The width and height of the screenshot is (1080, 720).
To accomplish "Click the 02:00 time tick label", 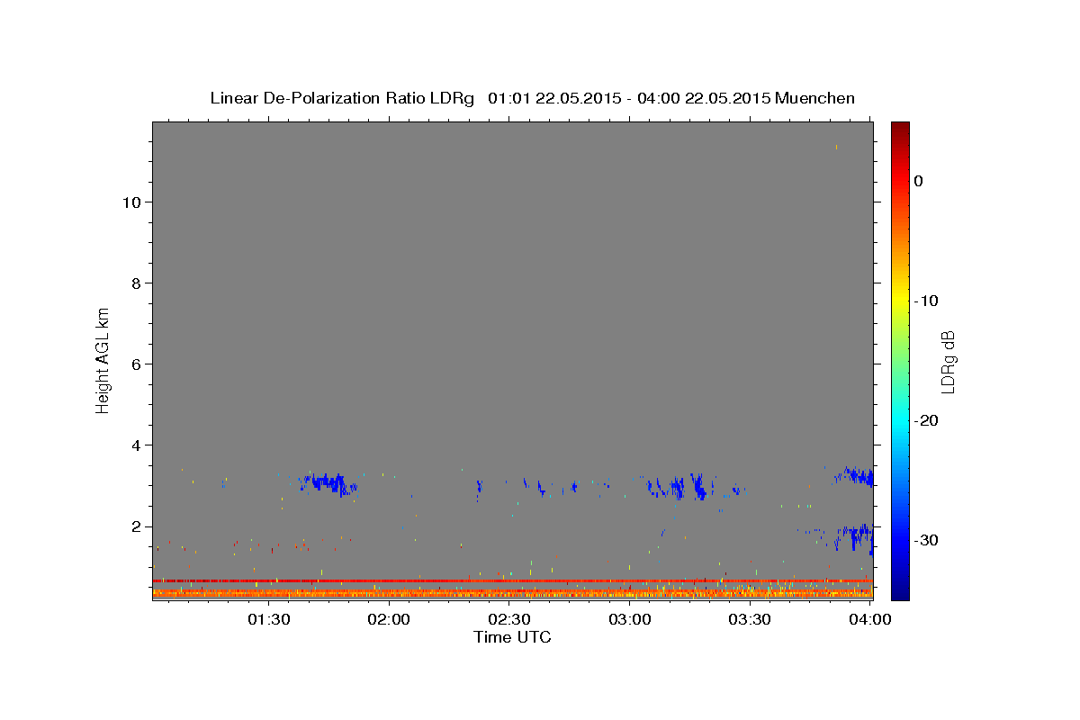I will coord(389,619).
